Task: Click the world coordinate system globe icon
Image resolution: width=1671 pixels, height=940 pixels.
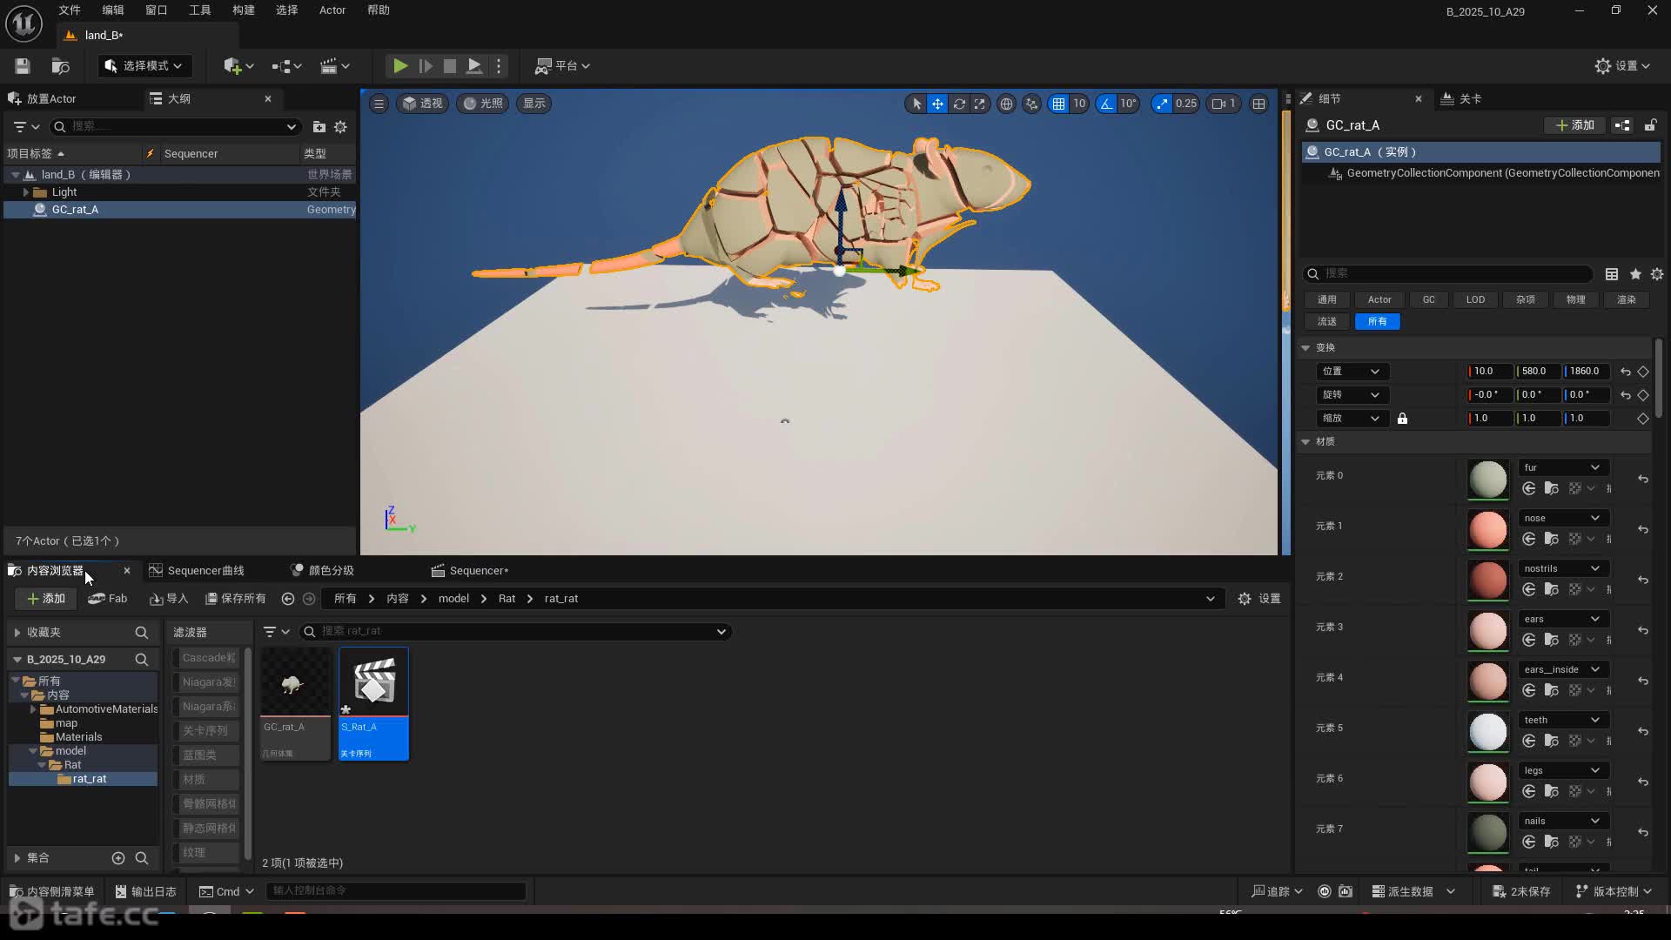Action: pyautogui.click(x=1006, y=104)
